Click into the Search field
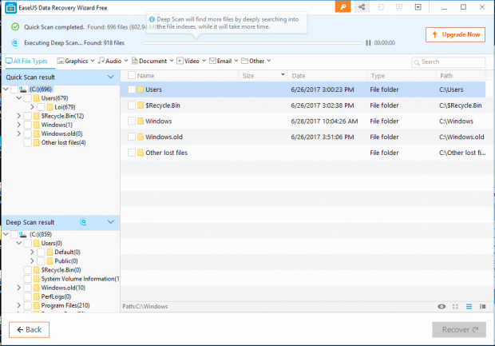This screenshot has width=495, height=346. [451, 62]
